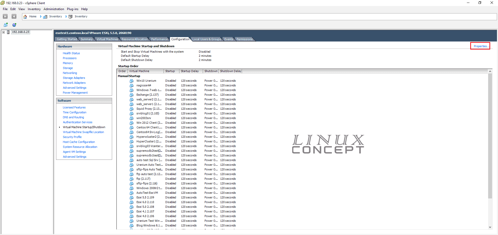The image size is (498, 235).
Task: Click the startup list scrollbar down arrow
Action: click(490, 227)
